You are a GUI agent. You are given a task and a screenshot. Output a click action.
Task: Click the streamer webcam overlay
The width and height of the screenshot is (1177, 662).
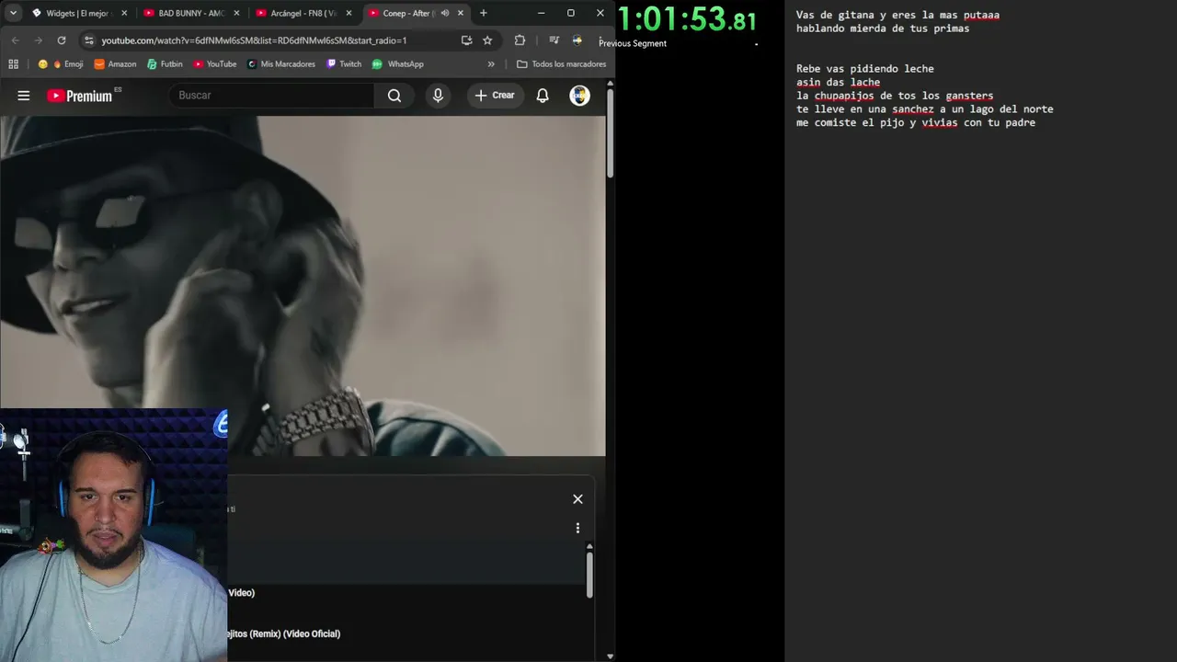pos(113,535)
